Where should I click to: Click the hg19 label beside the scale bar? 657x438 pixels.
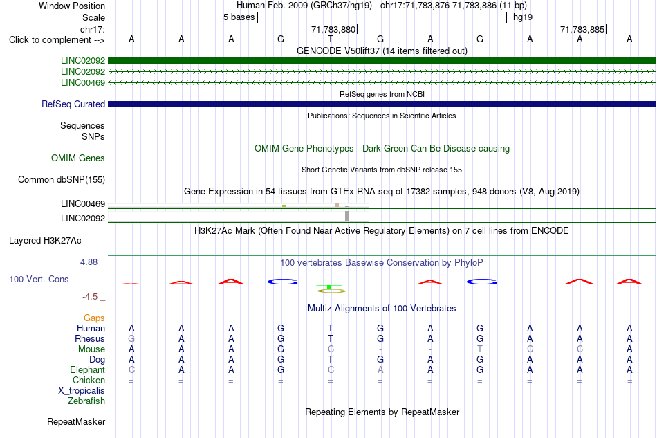click(523, 17)
